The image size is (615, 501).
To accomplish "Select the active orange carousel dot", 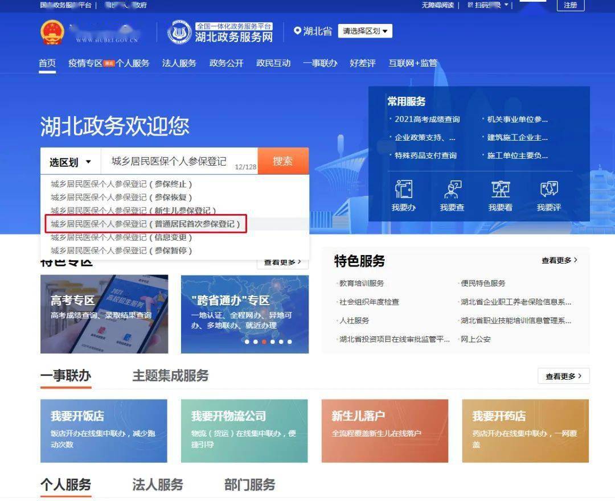I will pyautogui.click(x=264, y=342).
